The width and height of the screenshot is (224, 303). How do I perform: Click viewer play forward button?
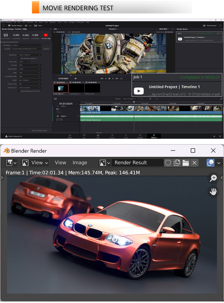tap(113, 78)
